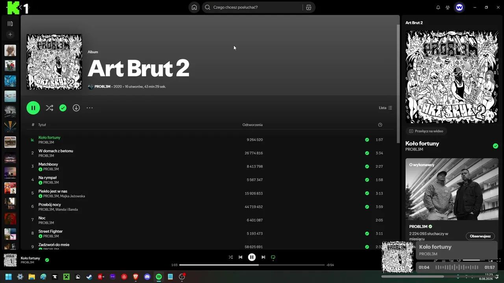Adjust the main tracklist vertical scrollbar
Viewport: 504px width, 283px height.
[398, 83]
